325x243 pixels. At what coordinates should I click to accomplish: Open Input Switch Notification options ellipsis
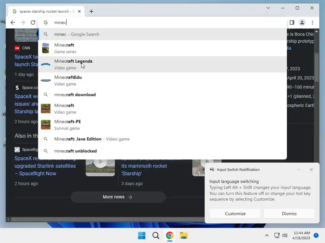pyautogui.click(x=298, y=170)
